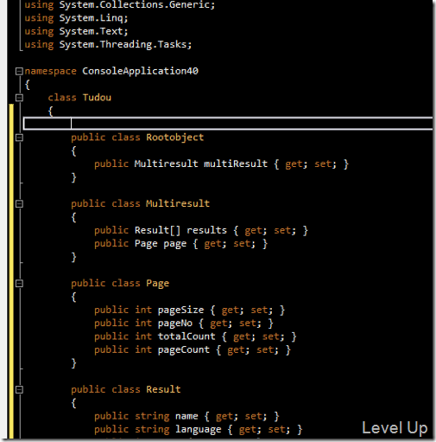This screenshot has width=436, height=442.
Task: Click the property name 'multiResult'
Action: click(x=236, y=163)
